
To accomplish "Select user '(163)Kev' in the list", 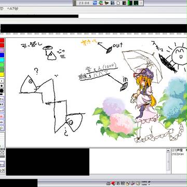I will tap(178, 154).
